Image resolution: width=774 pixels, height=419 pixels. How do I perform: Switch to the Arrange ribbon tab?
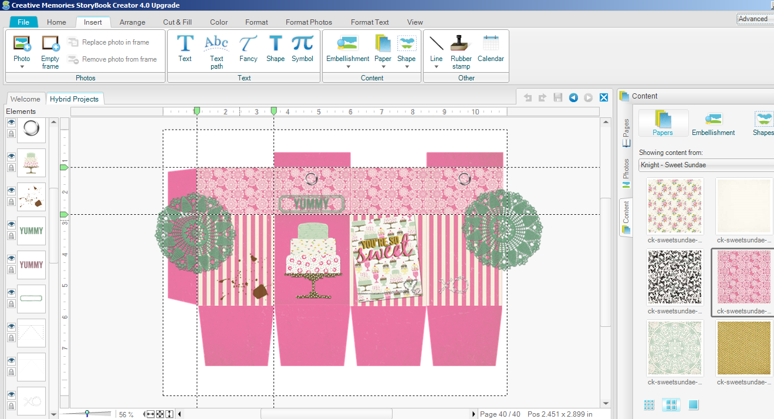tap(133, 22)
